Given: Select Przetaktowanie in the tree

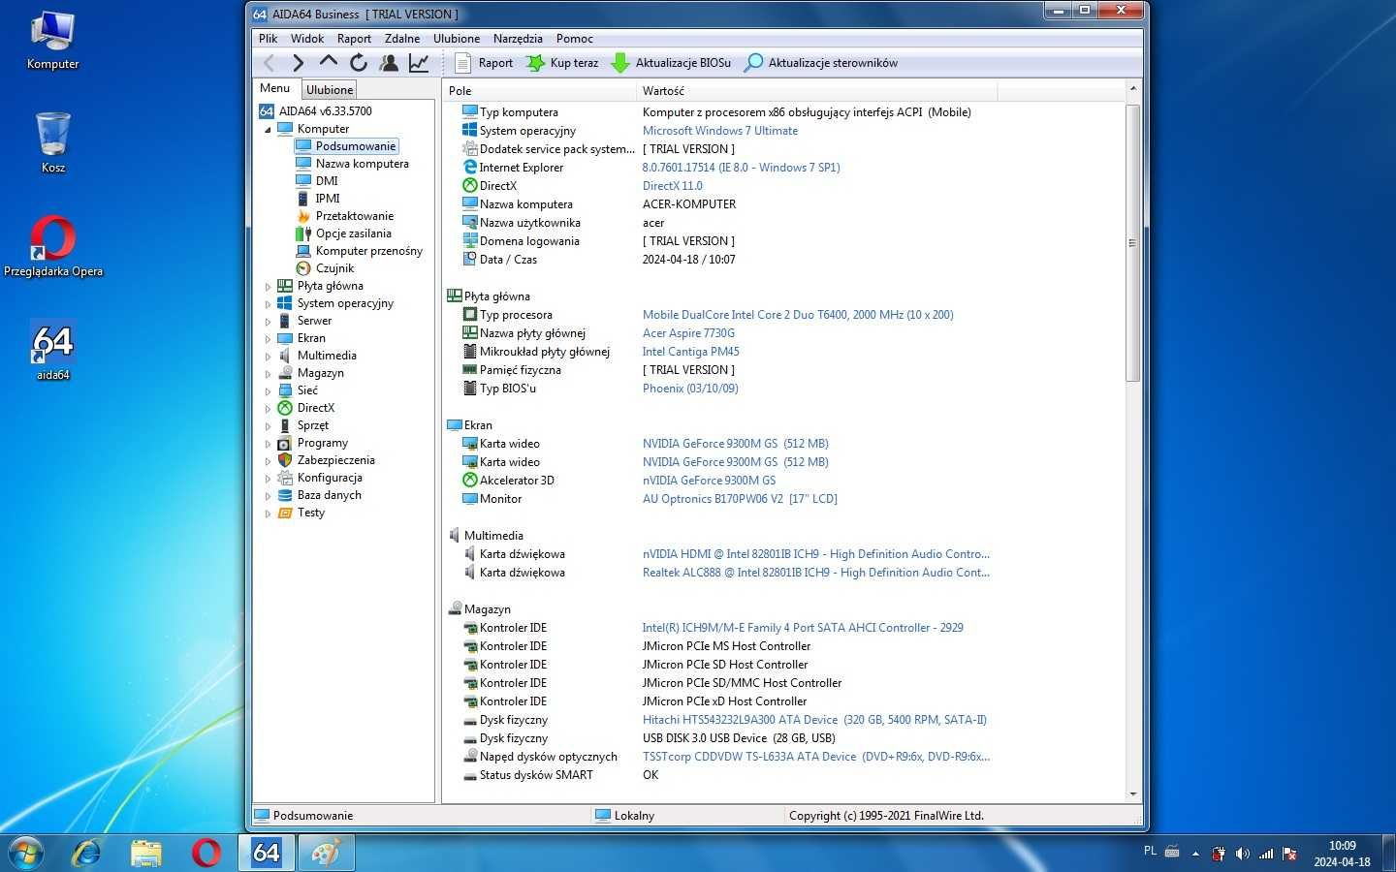Looking at the screenshot, I should [354, 216].
